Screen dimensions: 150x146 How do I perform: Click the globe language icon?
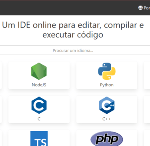pyautogui.click(x=140, y=8)
